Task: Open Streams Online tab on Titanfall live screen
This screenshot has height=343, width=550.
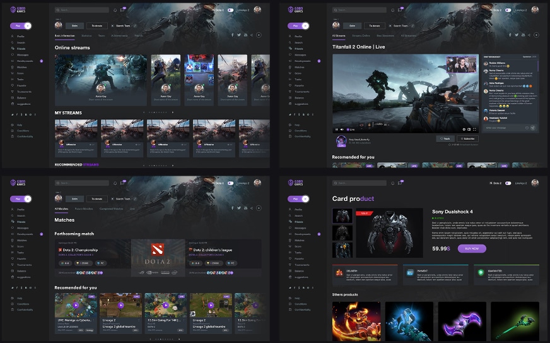Action: click(361, 35)
